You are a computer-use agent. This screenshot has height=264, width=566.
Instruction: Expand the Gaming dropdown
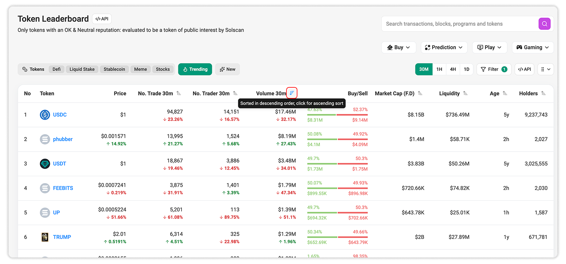pyautogui.click(x=533, y=47)
